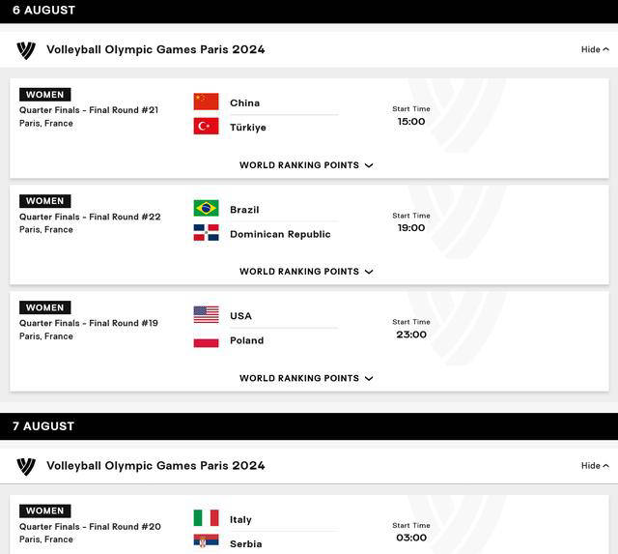Open the Dominican Republic team name
618x554 pixels.
[280, 234]
